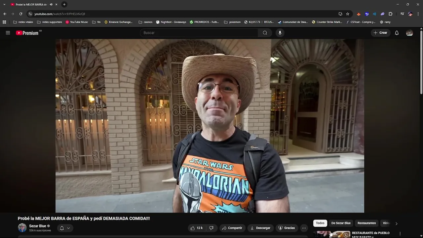Show next filter chips with right chevron
This screenshot has height=238, width=423.
click(x=397, y=223)
